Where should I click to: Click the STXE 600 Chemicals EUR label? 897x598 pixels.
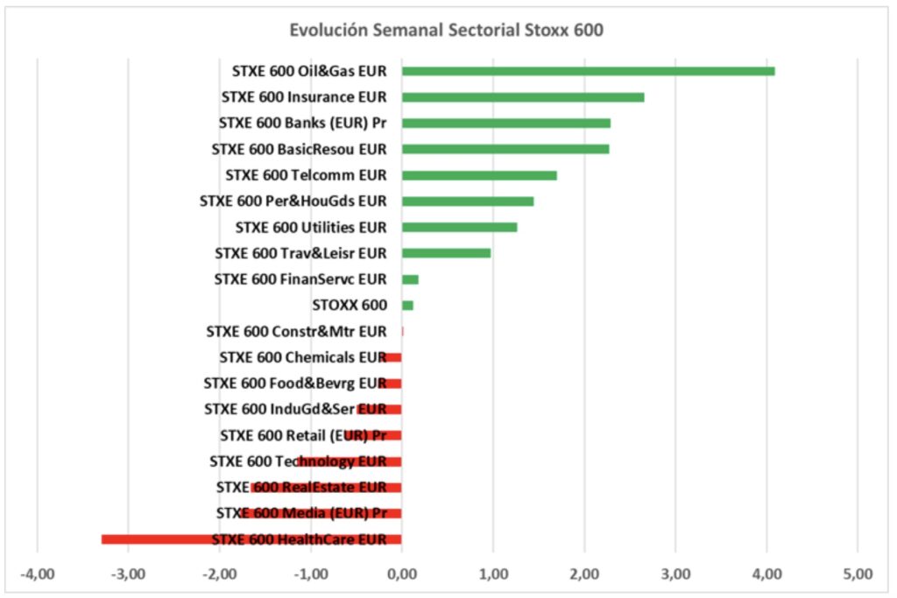click(x=302, y=357)
